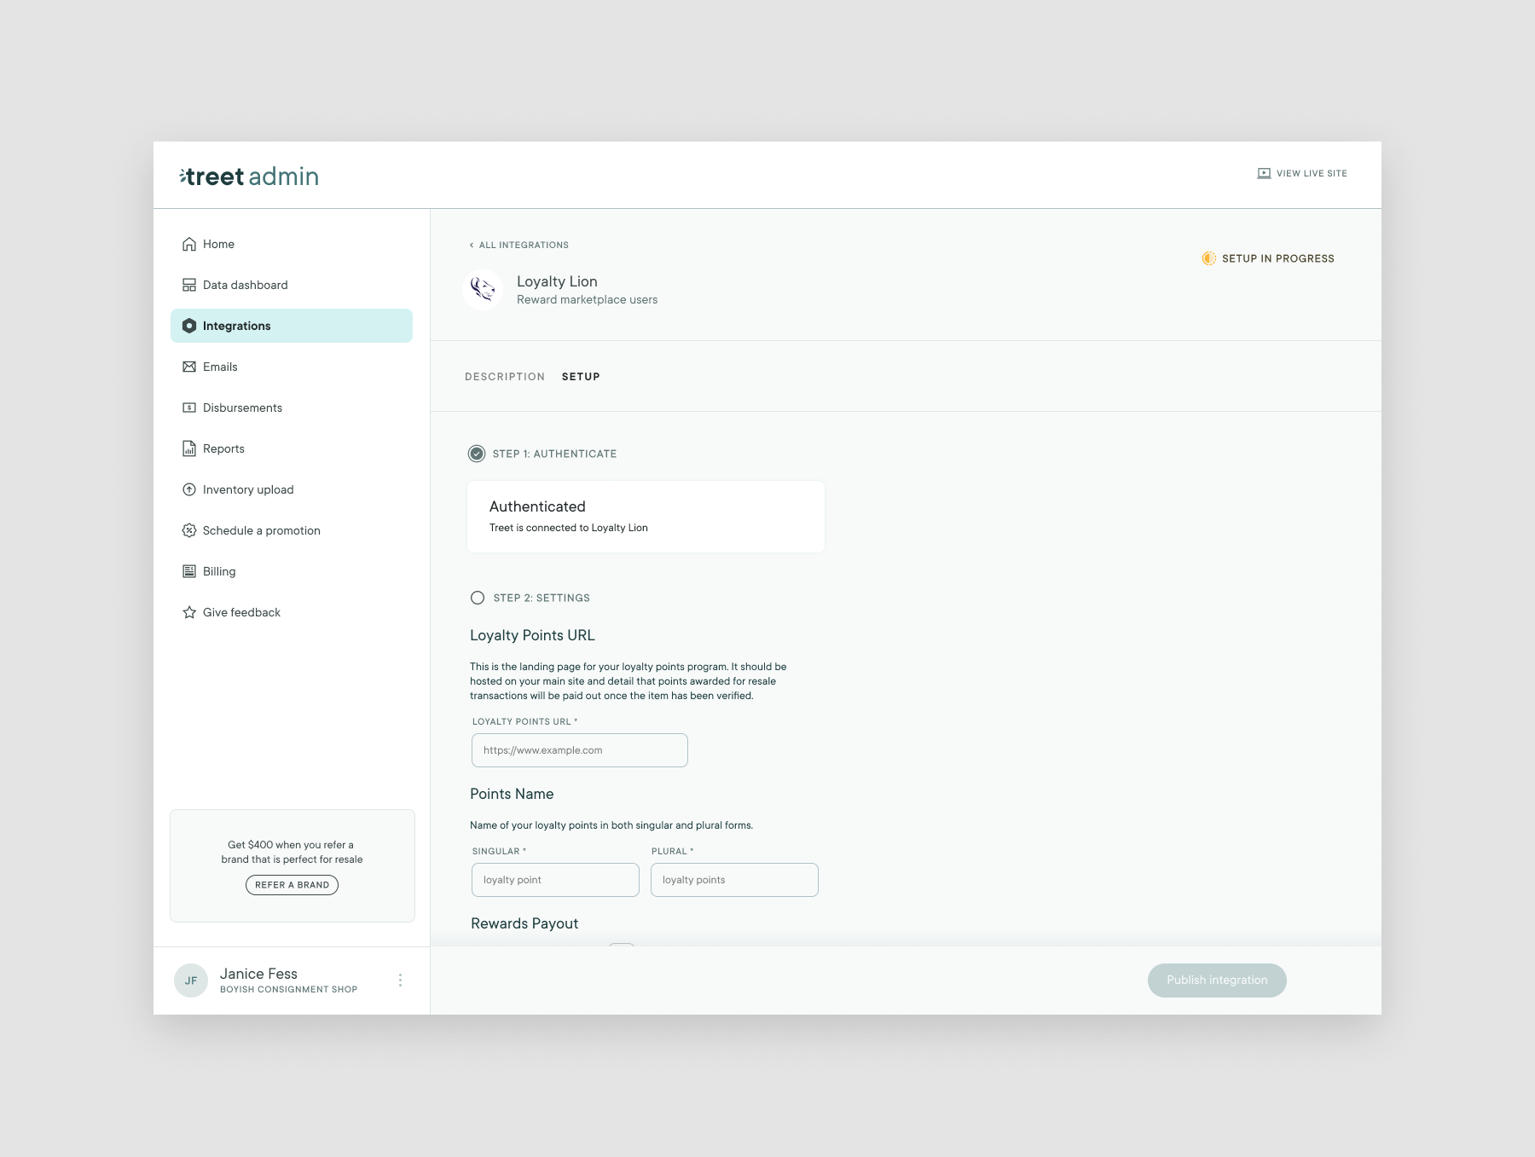The image size is (1535, 1157).
Task: Click the Publish integration button
Action: pos(1217,981)
